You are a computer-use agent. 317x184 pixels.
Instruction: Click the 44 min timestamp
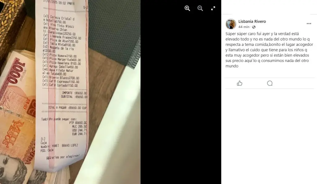(x=244, y=27)
